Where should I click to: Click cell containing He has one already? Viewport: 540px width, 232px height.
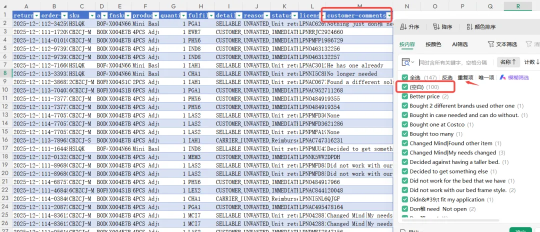pos(359,65)
